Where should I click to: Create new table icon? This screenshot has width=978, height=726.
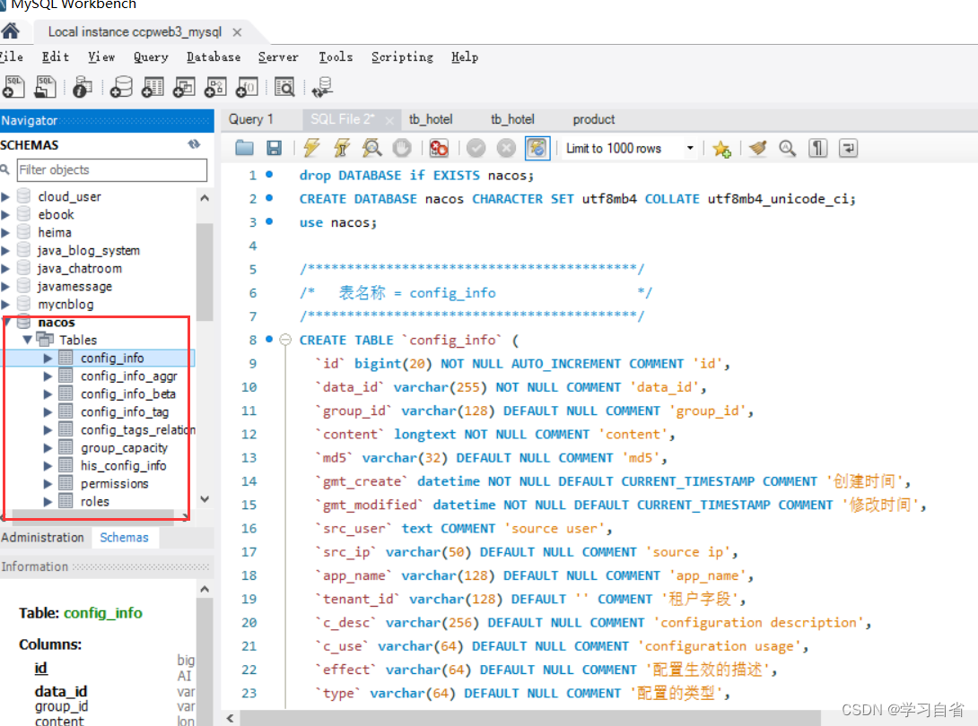pos(153,87)
